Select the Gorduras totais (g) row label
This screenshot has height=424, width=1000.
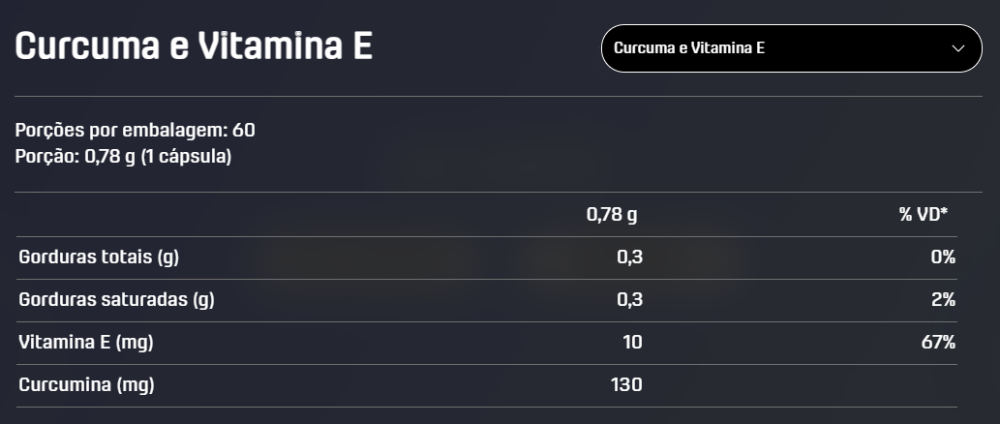click(x=99, y=257)
